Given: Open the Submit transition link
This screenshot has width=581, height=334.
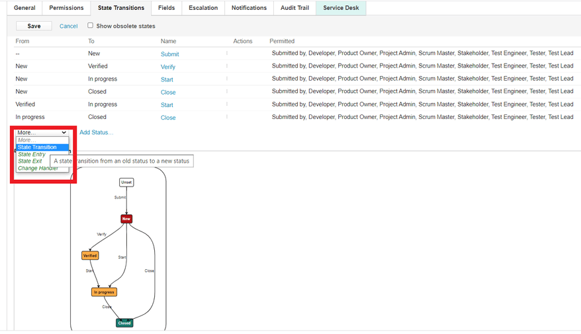Looking at the screenshot, I should pos(169,54).
